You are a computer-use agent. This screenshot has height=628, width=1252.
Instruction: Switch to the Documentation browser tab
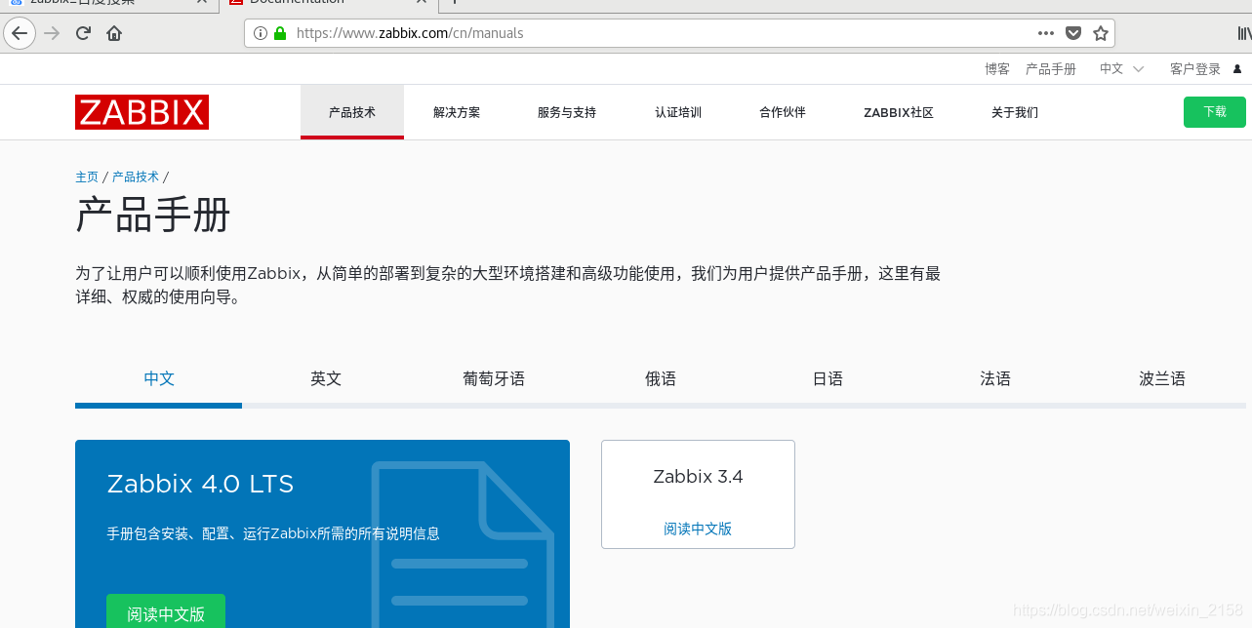click(x=327, y=3)
